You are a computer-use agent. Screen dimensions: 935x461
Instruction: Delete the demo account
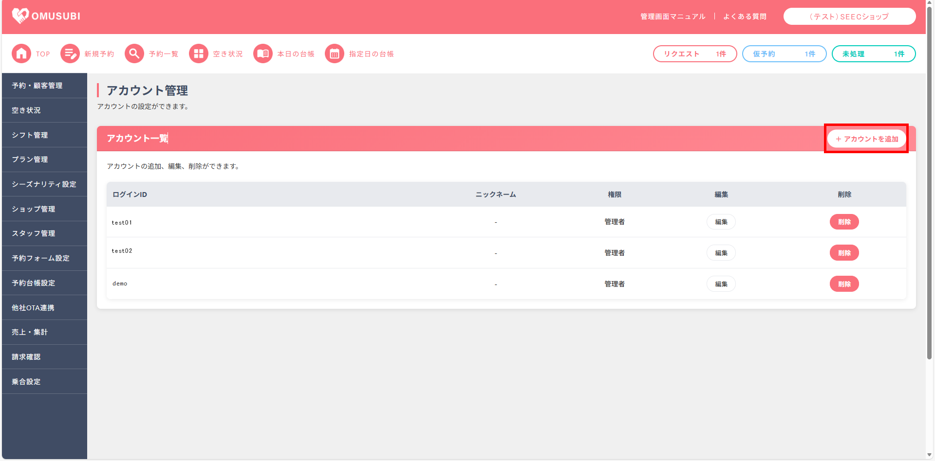[x=844, y=284]
